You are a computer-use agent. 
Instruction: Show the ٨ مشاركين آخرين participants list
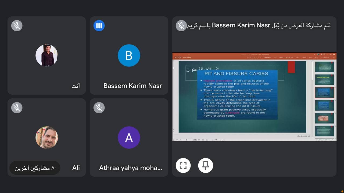coord(35,168)
